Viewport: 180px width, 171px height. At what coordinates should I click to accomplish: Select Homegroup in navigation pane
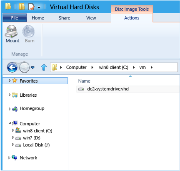pyautogui.click(x=32, y=108)
